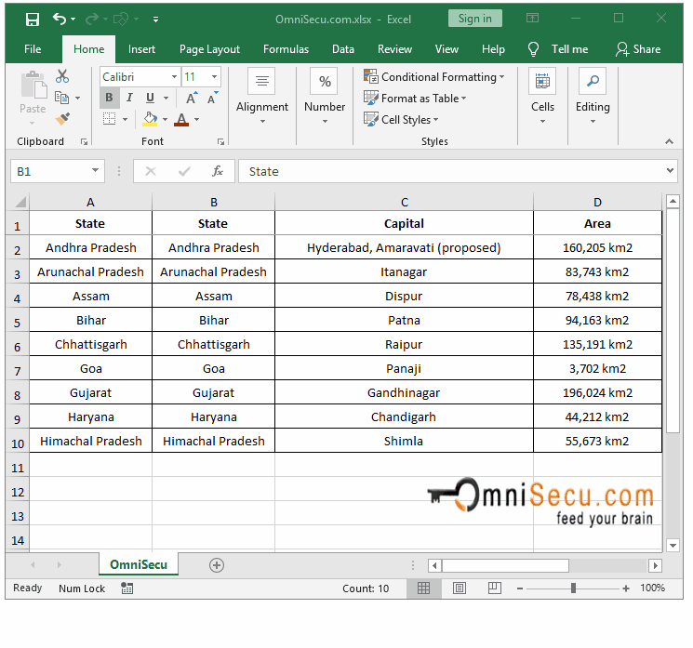Screen dimensions: 693x648
Task: Click the Insert Function fx icon
Action: pyautogui.click(x=217, y=171)
